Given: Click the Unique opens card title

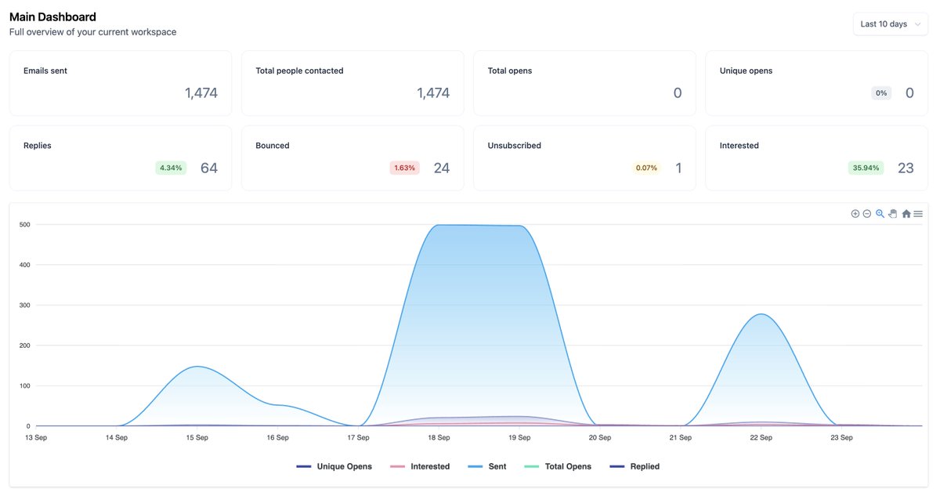Looking at the screenshot, I should pyautogui.click(x=746, y=71).
